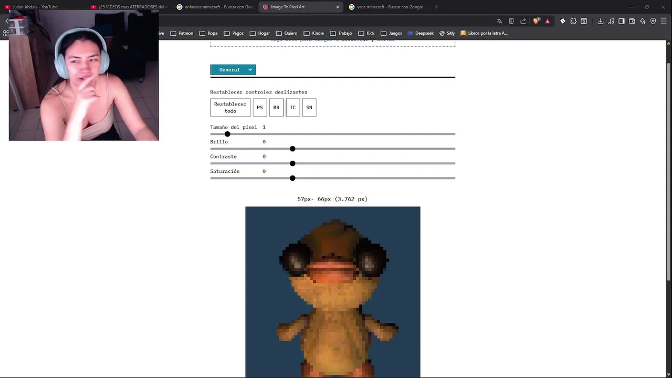The height and width of the screenshot is (378, 672).
Task: Click the Saturación slider handle
Action: pyautogui.click(x=292, y=178)
